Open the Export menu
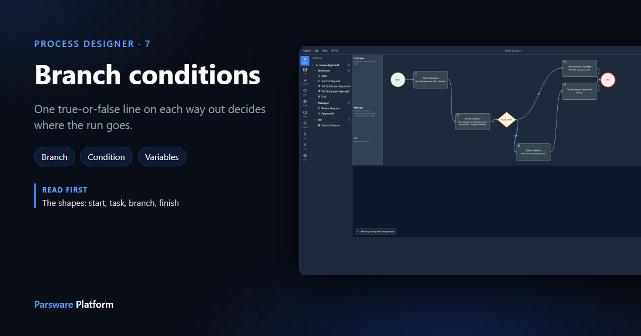 coord(307,51)
